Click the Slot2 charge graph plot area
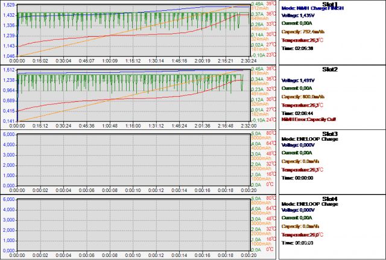 pos(134,96)
